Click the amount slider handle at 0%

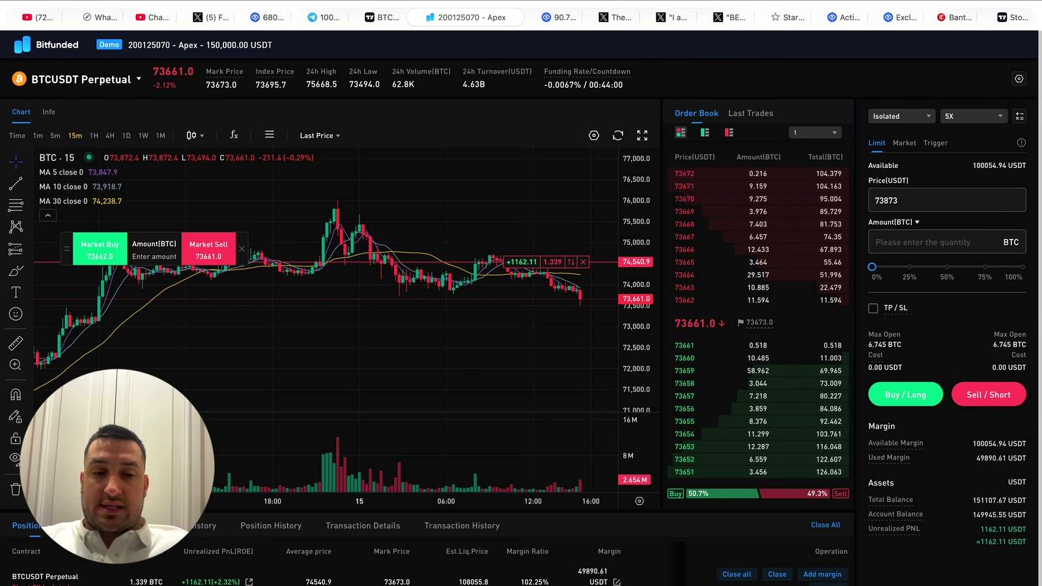tap(872, 267)
